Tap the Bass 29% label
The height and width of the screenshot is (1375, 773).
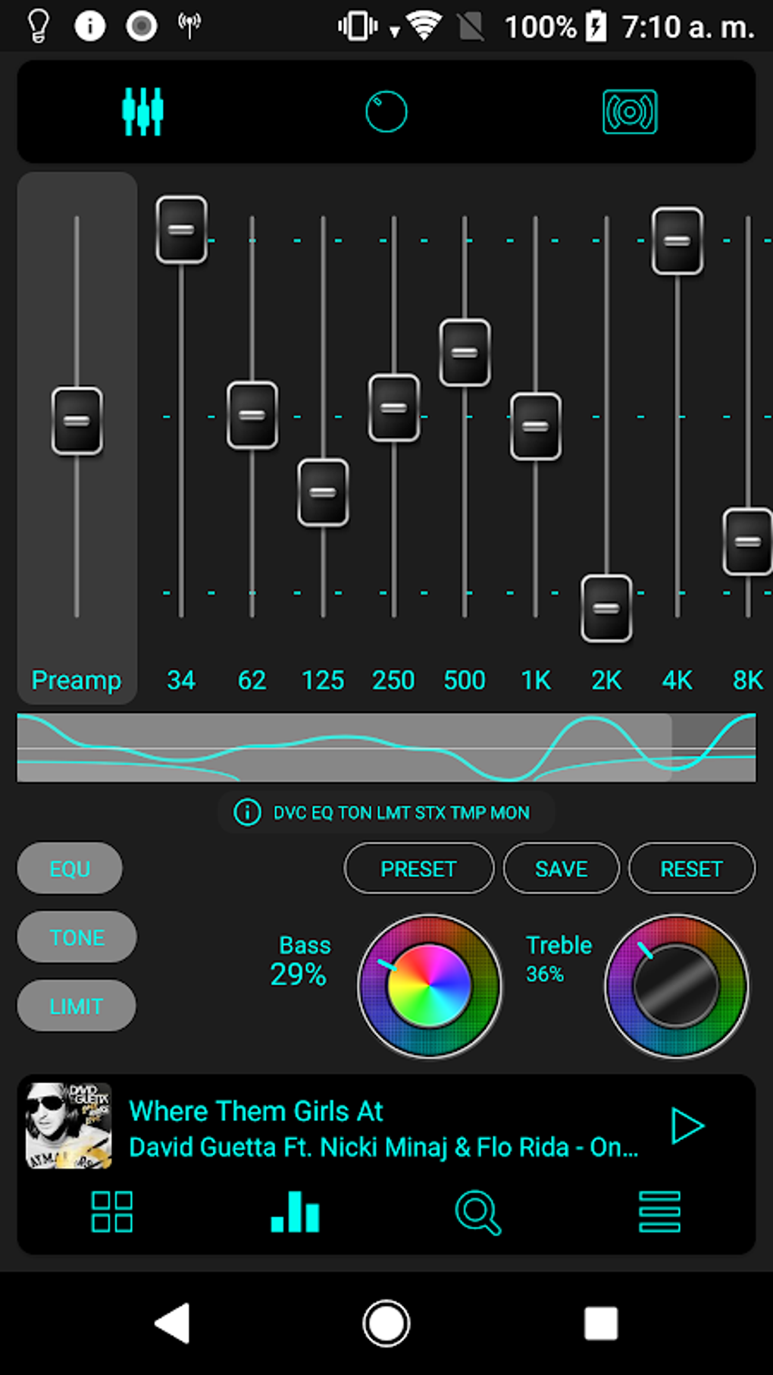pyautogui.click(x=301, y=960)
